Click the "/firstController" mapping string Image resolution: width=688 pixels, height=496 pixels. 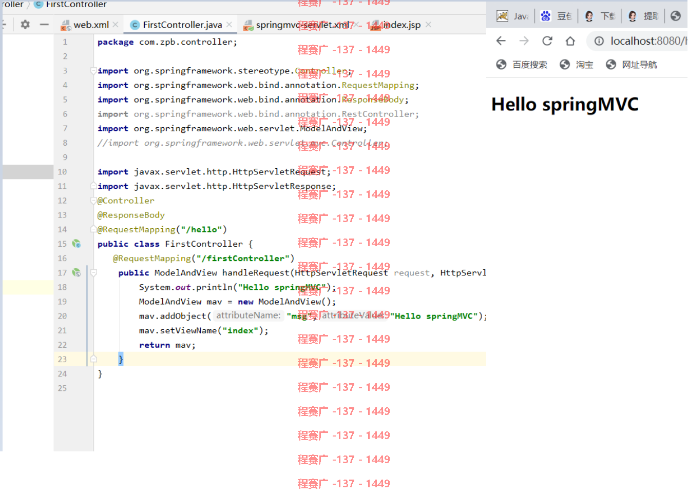coord(243,259)
